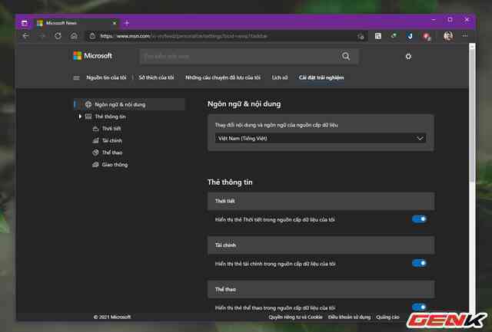Viewport: 492px width, 332px height.
Task: Open Nguồn tin của tôi tab
Action: click(x=106, y=77)
